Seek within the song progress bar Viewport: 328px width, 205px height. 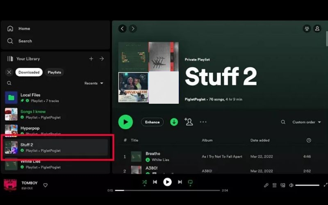coord(167,190)
